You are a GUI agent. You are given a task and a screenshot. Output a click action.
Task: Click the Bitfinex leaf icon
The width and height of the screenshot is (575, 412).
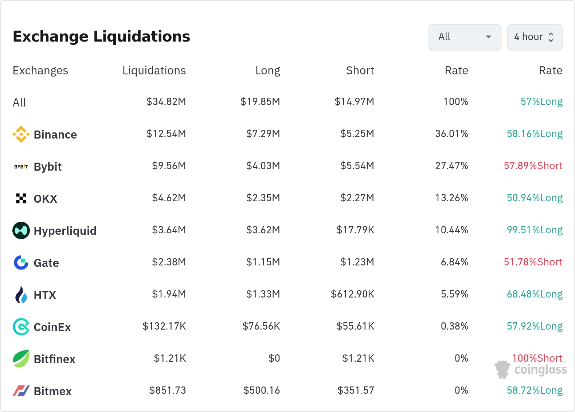pos(21,359)
